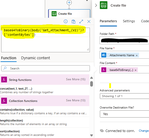Select the Parameters tab

pyautogui.click(x=108, y=21)
